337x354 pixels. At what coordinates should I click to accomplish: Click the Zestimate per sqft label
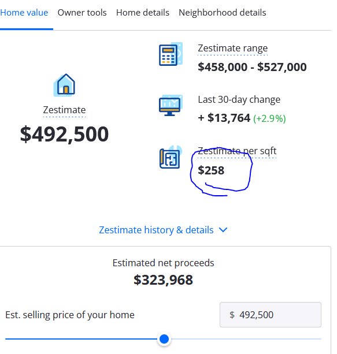(237, 151)
